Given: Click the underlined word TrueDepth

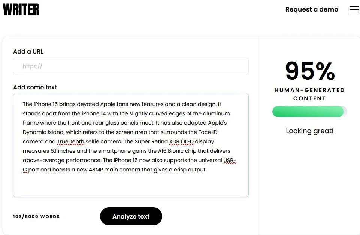Looking at the screenshot, I should (71, 141).
